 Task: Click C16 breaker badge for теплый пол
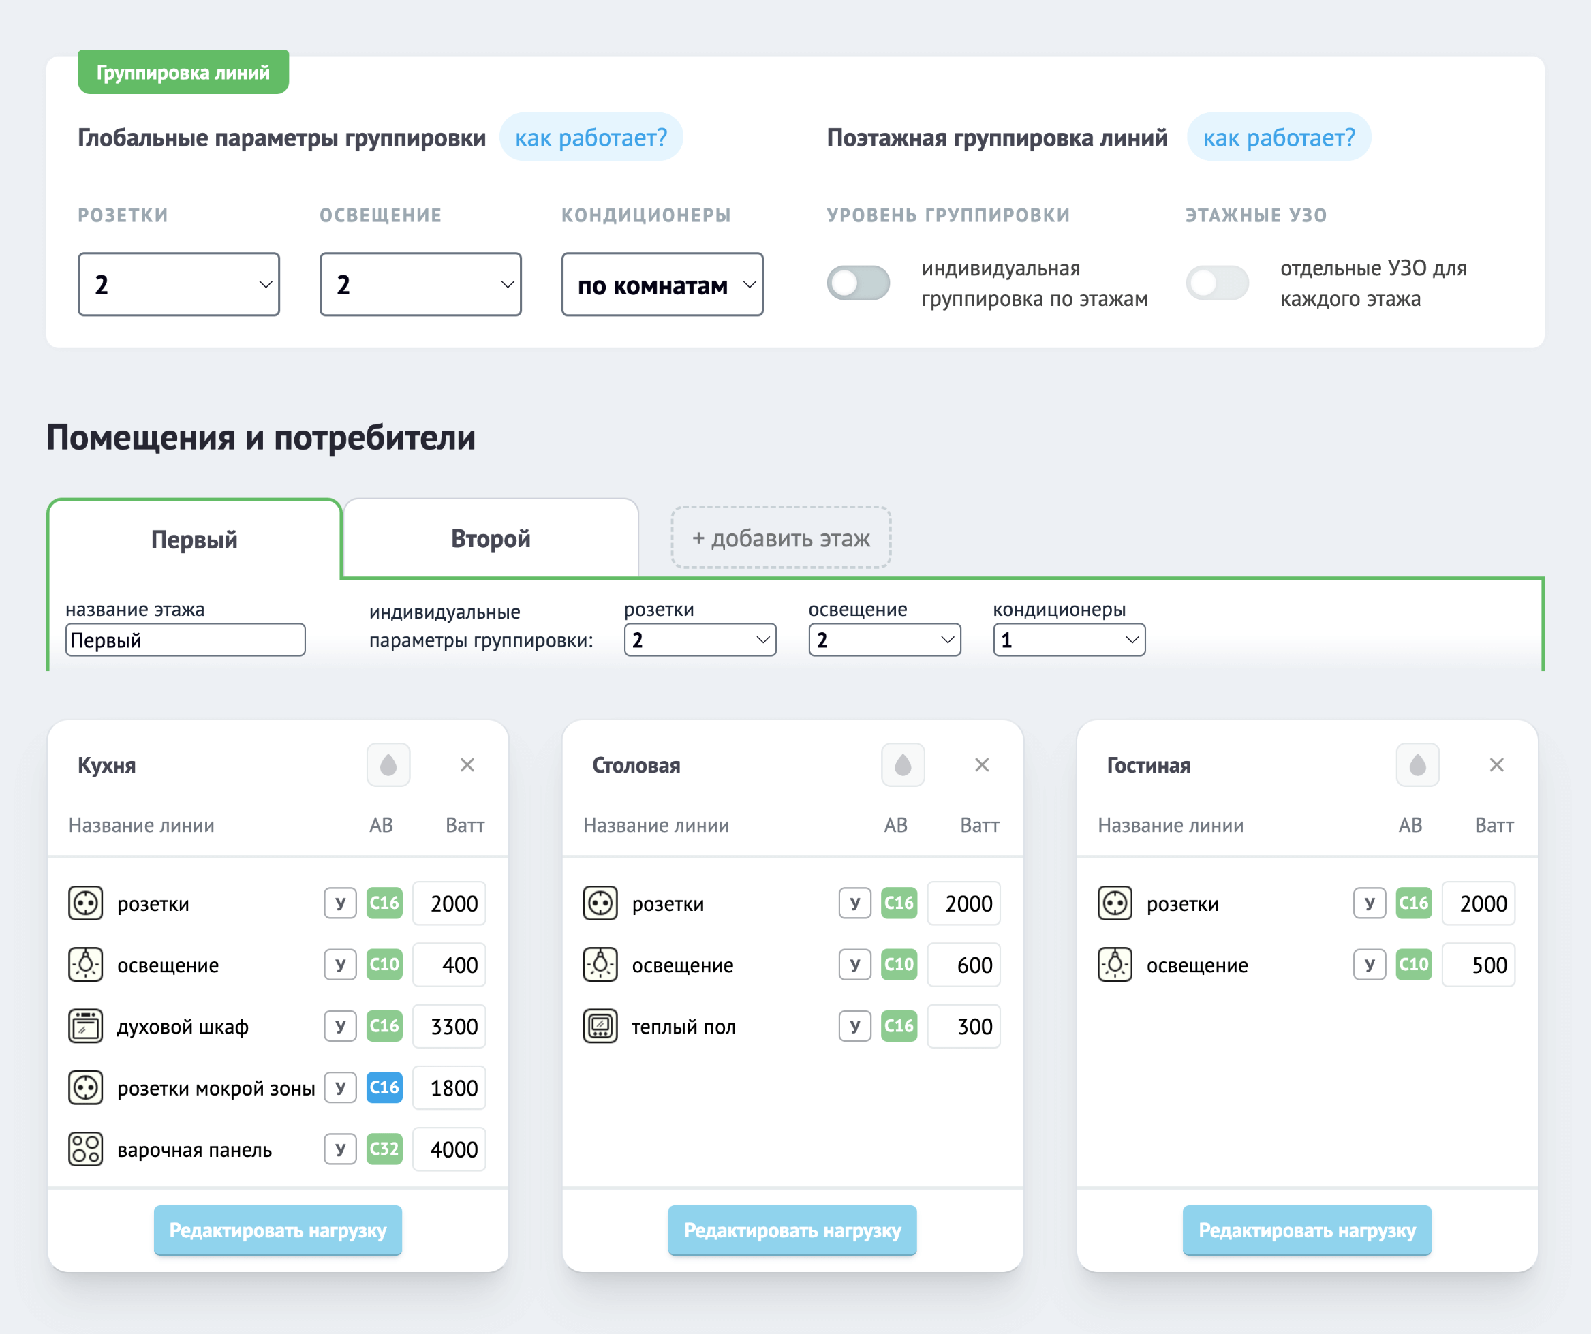coord(899,1025)
